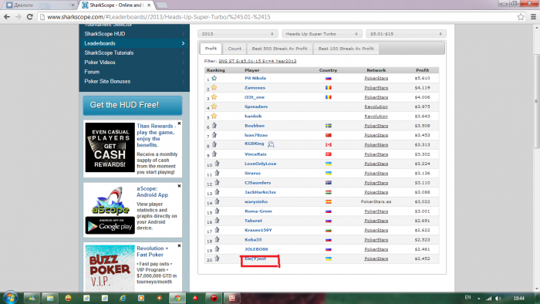Open Internet Explorer from the taskbar

(x=123, y=298)
